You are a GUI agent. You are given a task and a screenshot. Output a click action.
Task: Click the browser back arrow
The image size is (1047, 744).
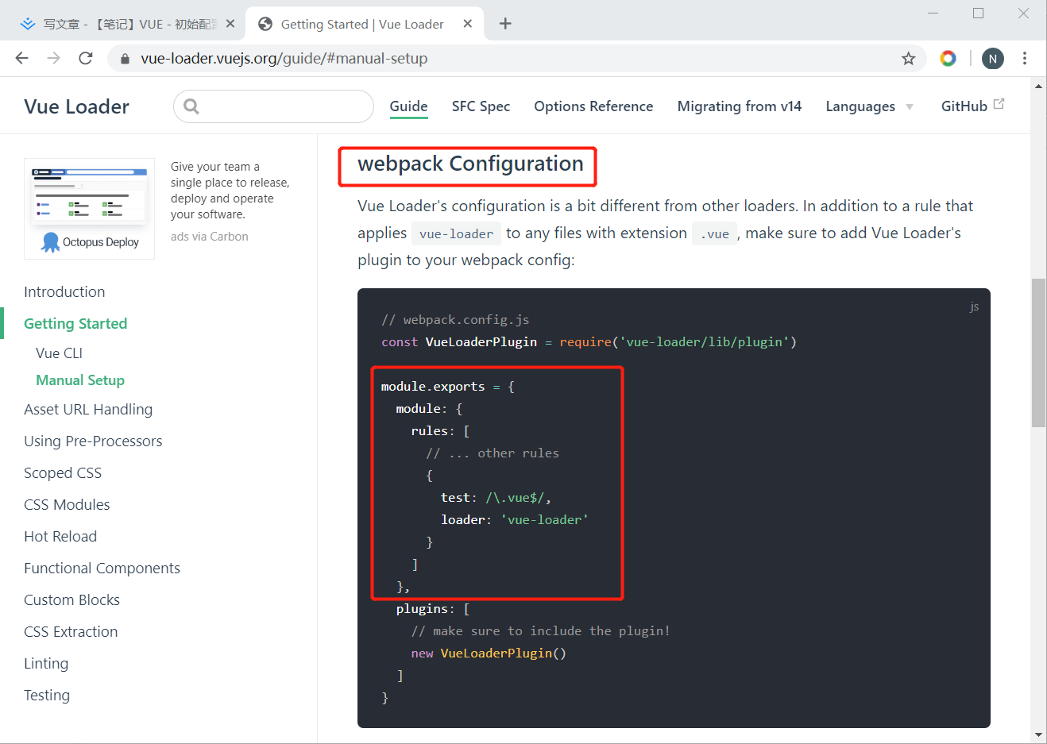click(21, 58)
